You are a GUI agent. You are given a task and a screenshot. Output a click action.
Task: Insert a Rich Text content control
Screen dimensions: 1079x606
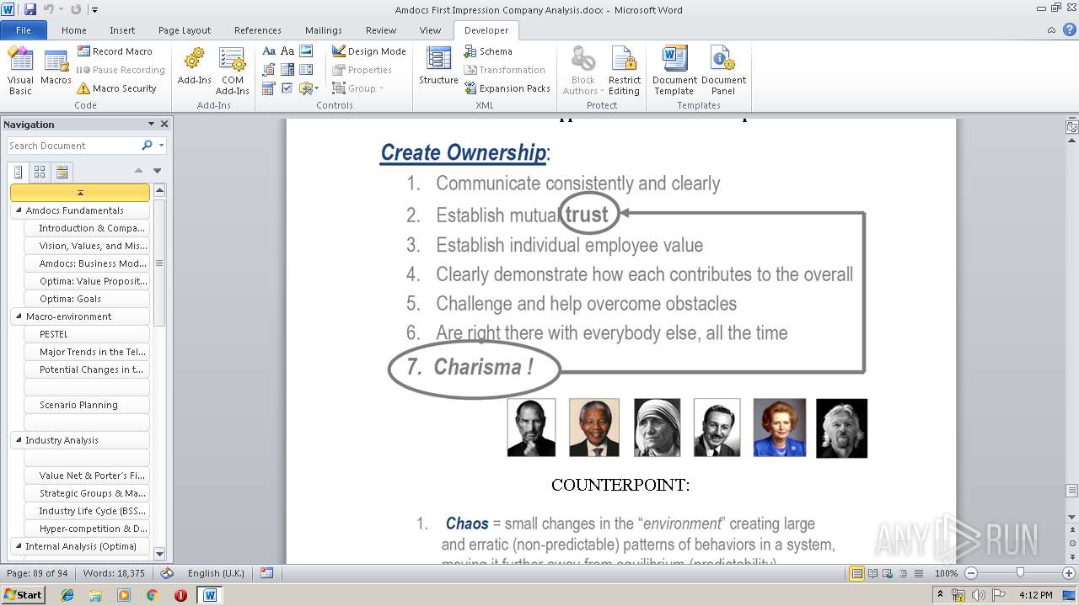[269, 51]
